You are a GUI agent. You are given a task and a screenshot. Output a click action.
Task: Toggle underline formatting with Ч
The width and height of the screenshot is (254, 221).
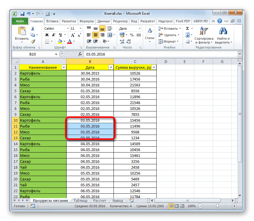coord(60,34)
